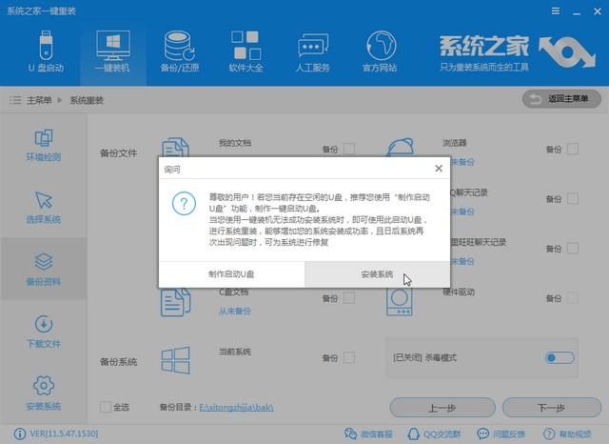The width and height of the screenshot is (609, 444).
Task: Open the 备份/还原 section
Action: [180, 51]
